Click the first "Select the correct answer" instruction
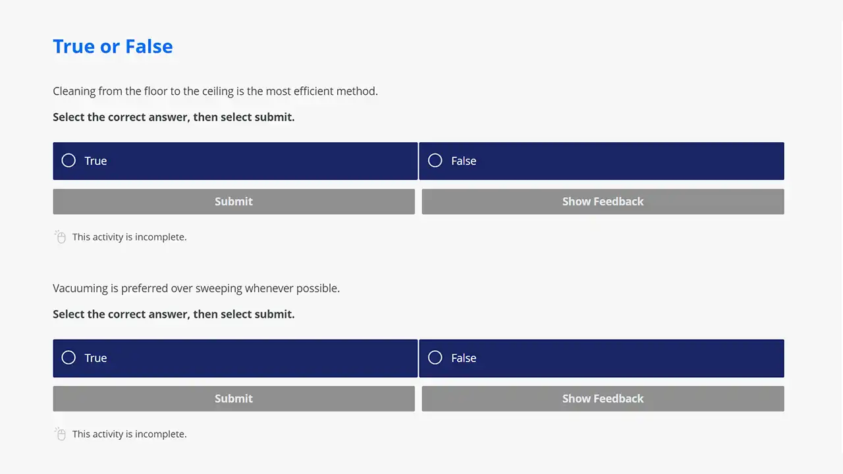Viewport: 843px width, 474px height. pyautogui.click(x=174, y=117)
